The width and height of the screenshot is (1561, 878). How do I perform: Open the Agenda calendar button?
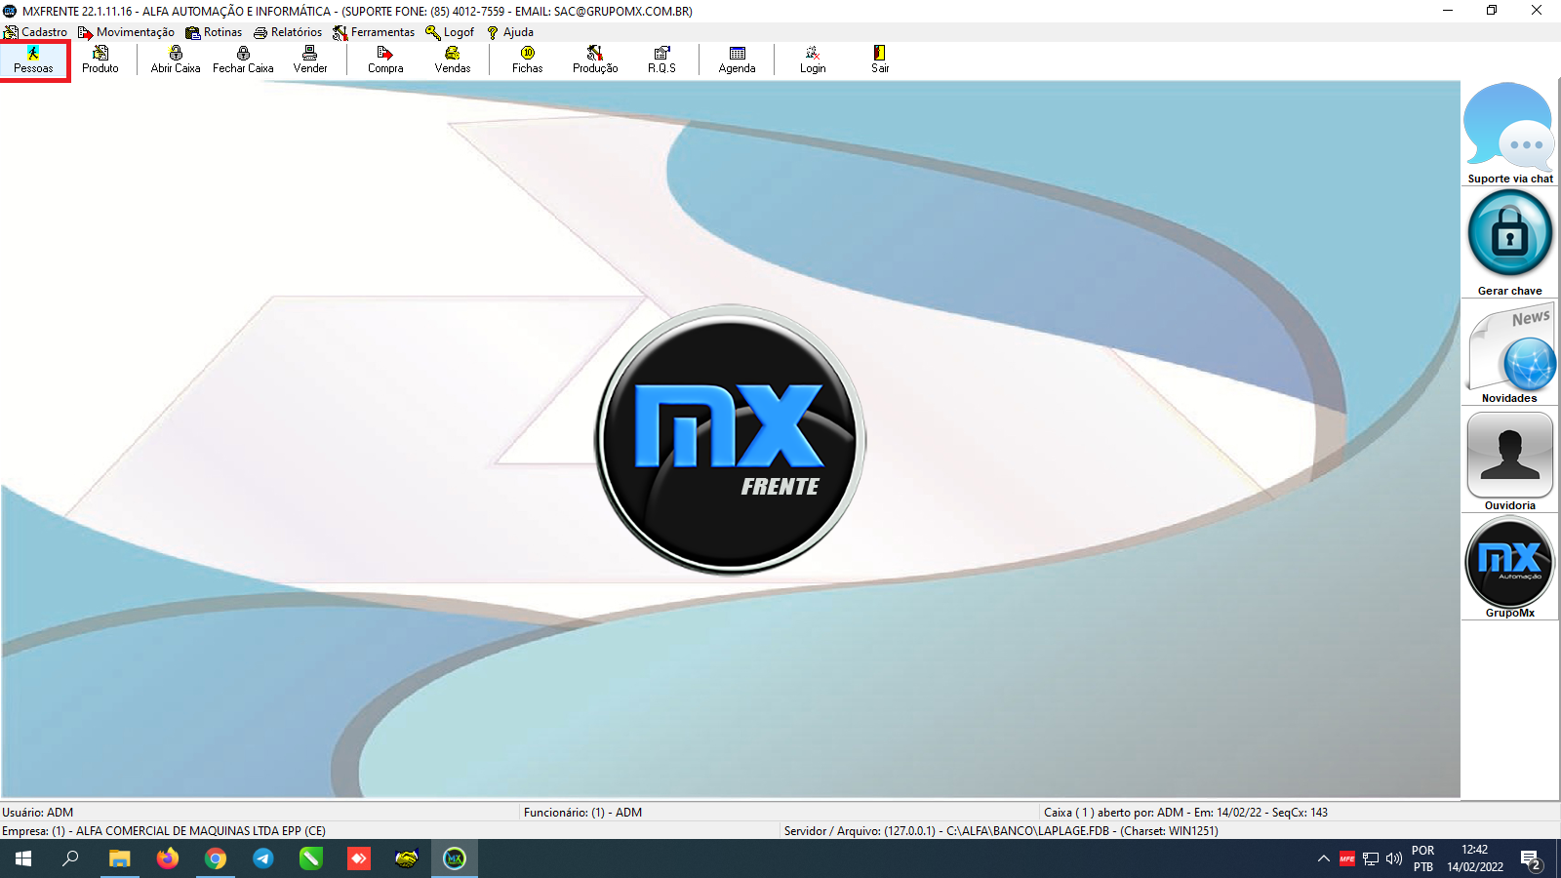click(737, 60)
